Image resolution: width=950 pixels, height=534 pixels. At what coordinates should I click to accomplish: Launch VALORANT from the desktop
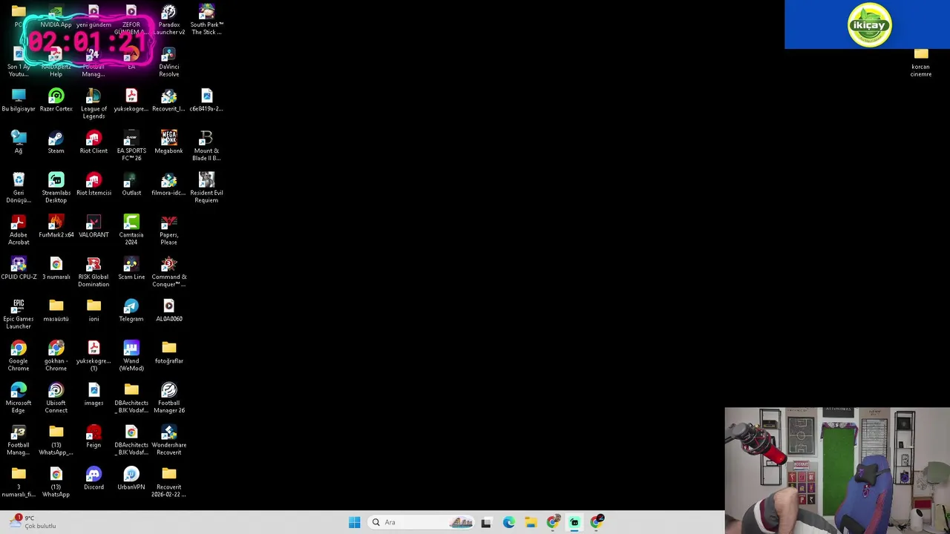point(94,226)
